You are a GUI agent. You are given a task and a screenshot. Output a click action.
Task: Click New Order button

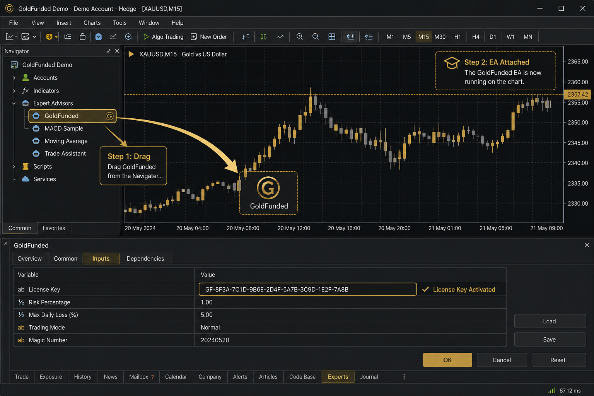pyautogui.click(x=209, y=37)
